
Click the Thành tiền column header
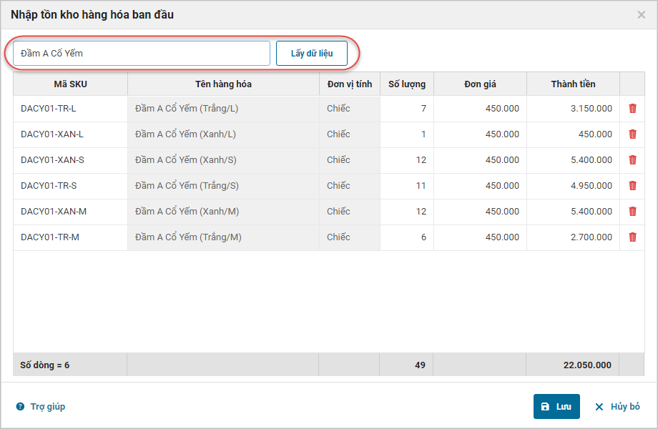pyautogui.click(x=573, y=84)
